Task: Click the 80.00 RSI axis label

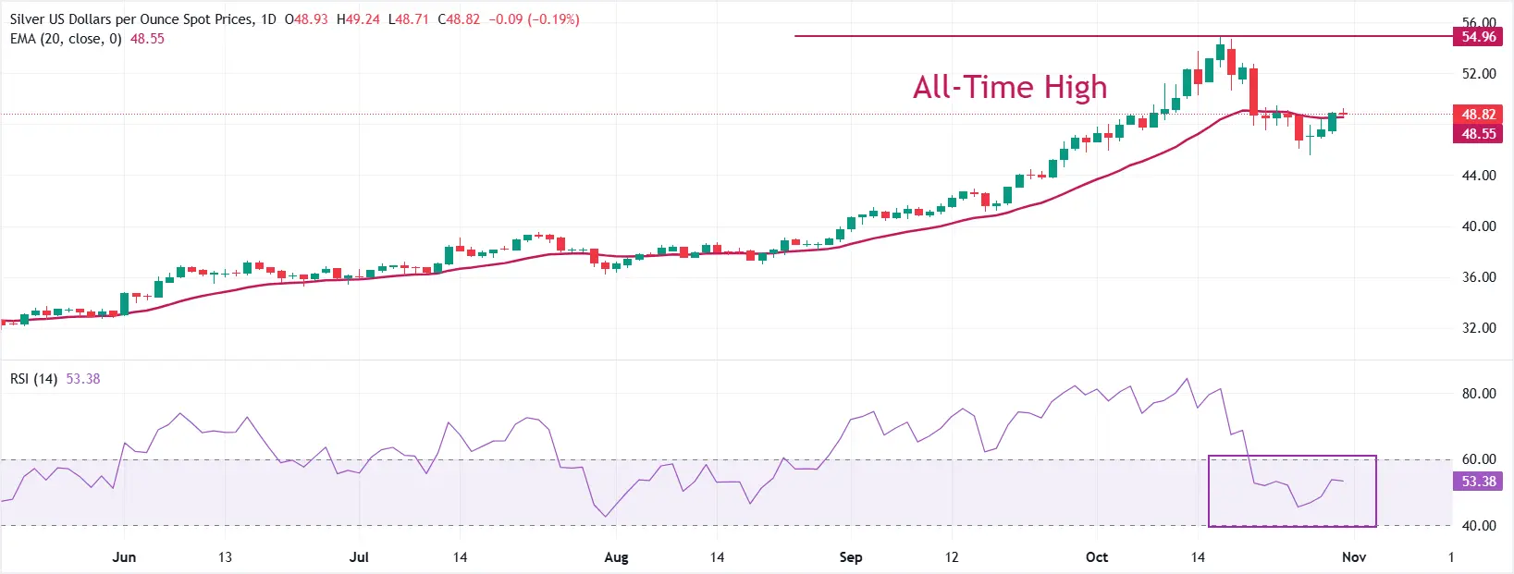Action: pyautogui.click(x=1478, y=394)
